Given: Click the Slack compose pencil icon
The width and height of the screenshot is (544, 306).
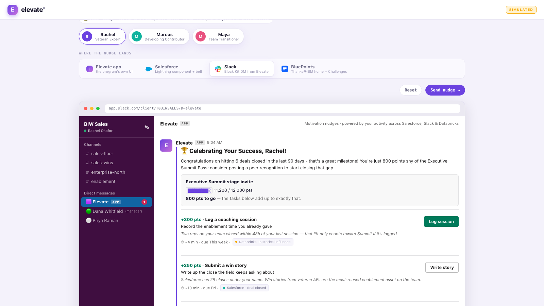Looking at the screenshot, I should point(147,127).
